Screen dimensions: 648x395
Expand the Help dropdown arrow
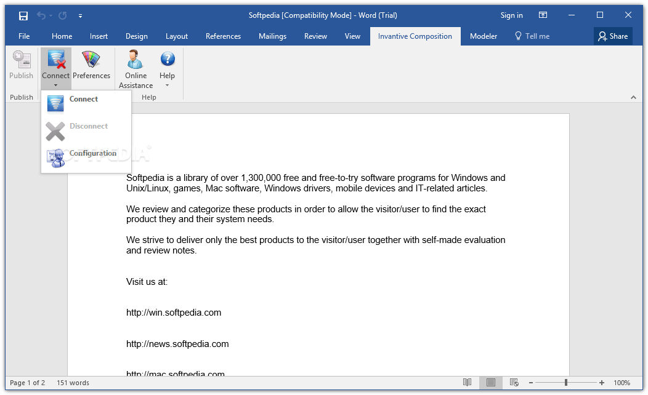(x=168, y=86)
